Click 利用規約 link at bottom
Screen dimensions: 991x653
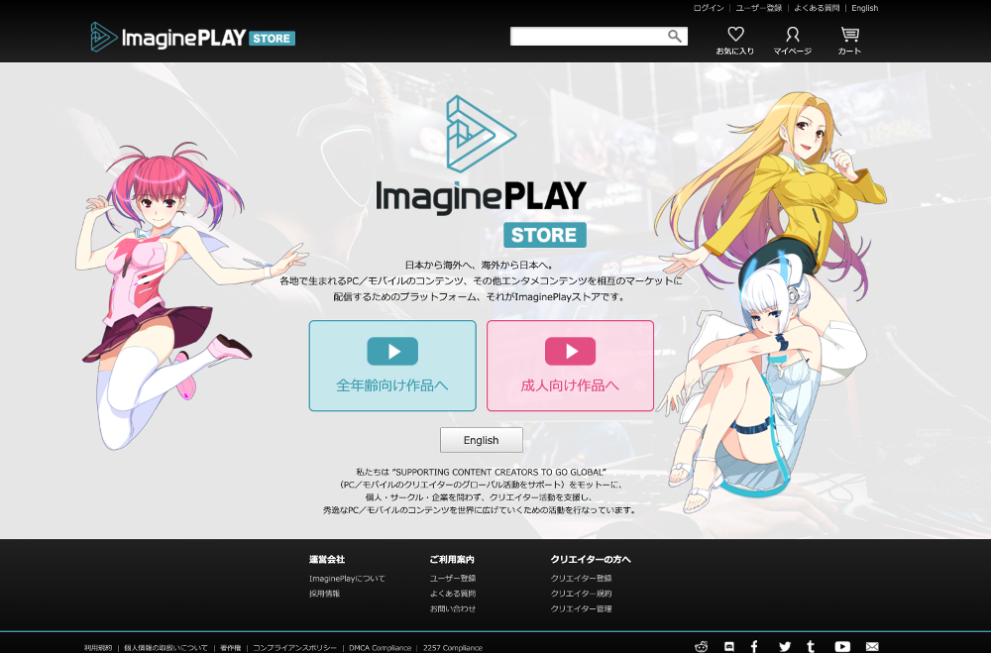98,648
